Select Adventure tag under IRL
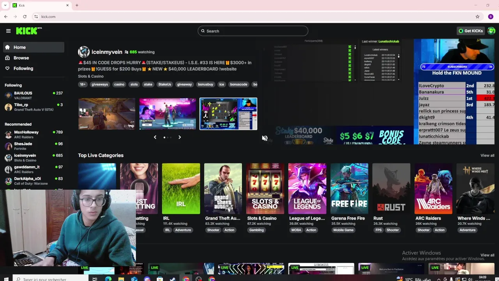 pyautogui.click(x=183, y=230)
